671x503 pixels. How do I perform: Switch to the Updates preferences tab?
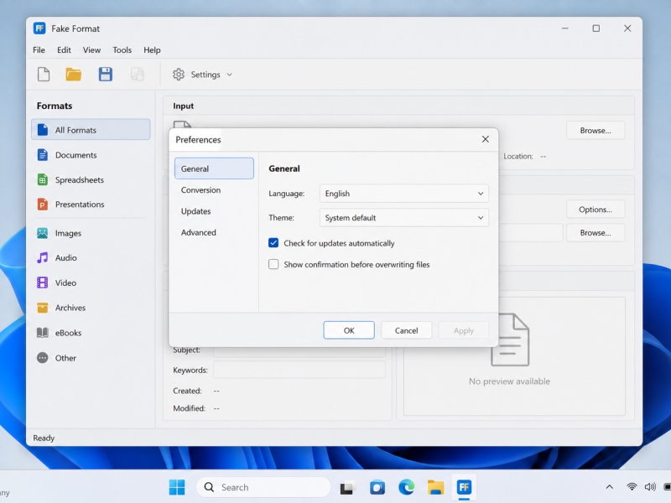click(214, 211)
